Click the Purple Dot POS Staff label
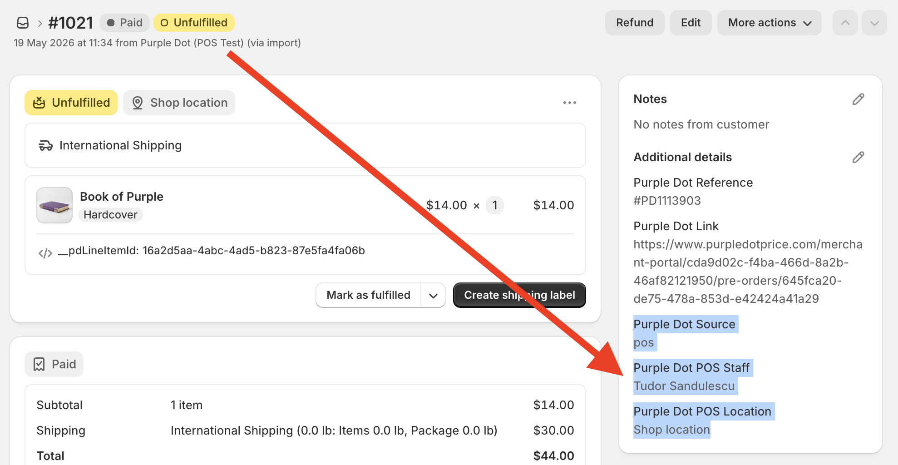 coord(691,368)
